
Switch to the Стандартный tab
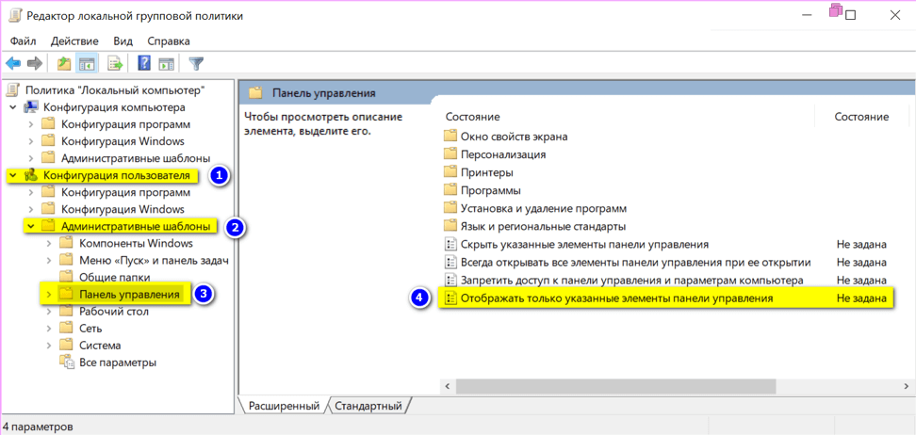tap(369, 406)
